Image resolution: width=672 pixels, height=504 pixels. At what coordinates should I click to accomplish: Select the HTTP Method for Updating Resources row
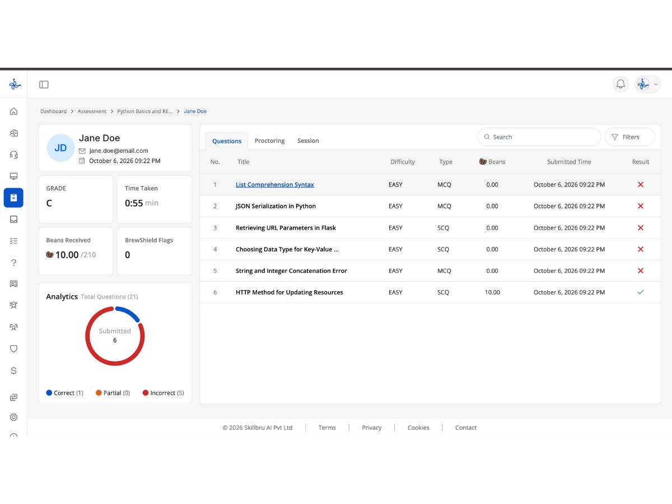[430, 292]
